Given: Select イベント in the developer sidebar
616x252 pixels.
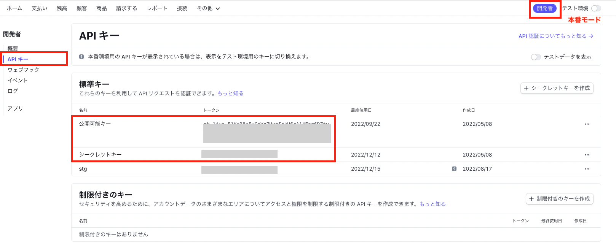Looking at the screenshot, I should click(x=18, y=81).
